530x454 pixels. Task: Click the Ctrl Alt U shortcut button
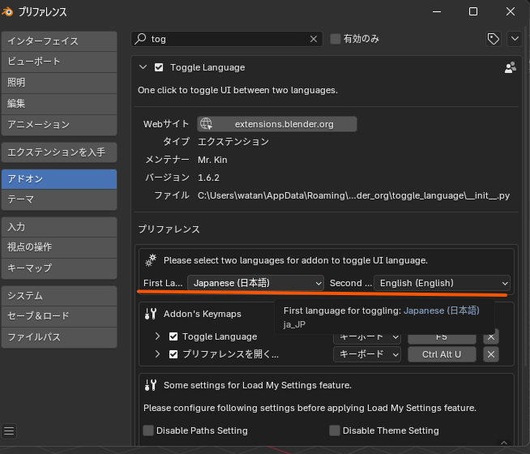click(442, 354)
